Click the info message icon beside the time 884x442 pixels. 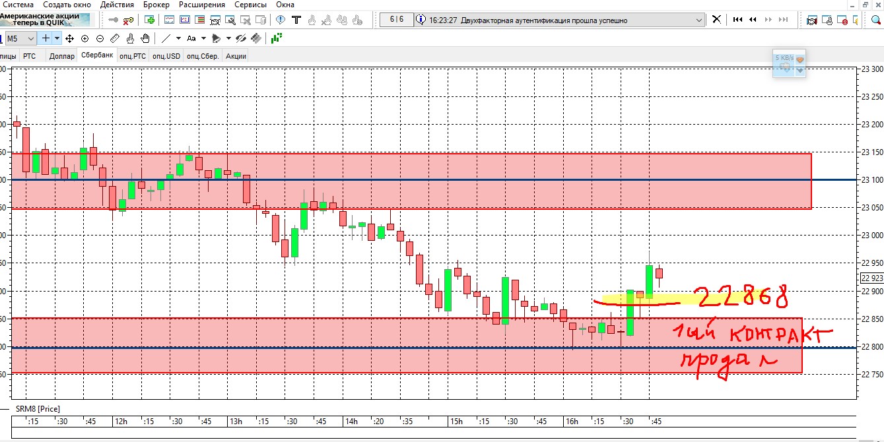(x=421, y=19)
